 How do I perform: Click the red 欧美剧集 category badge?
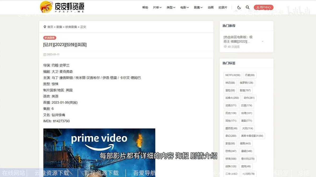[49, 37]
